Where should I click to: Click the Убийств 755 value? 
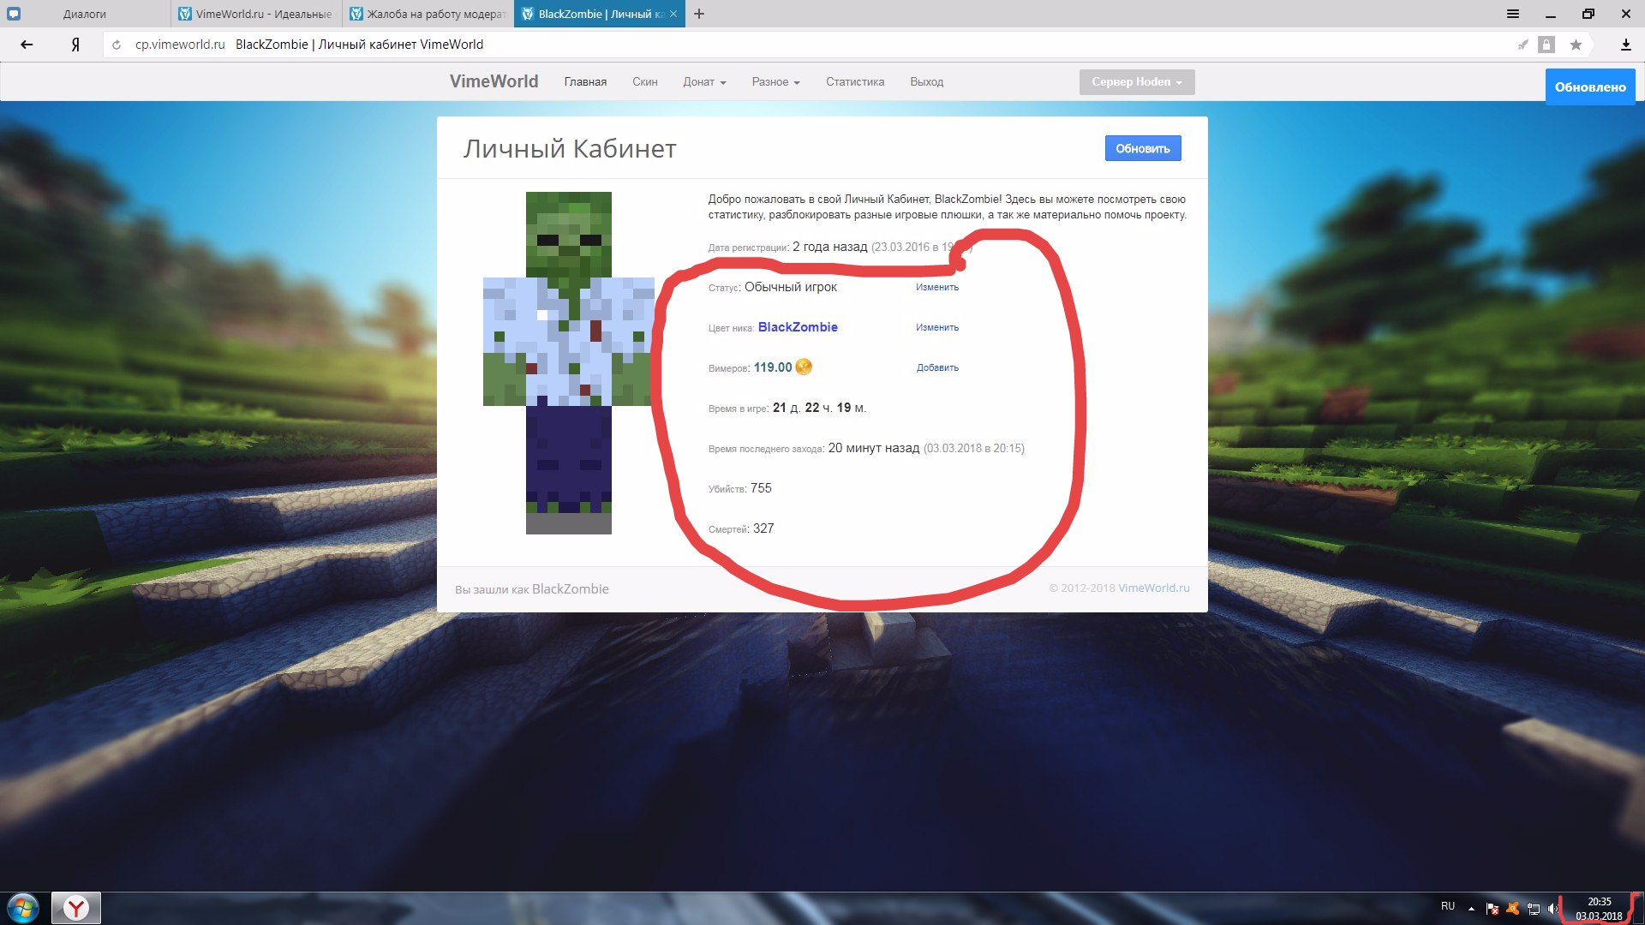click(x=761, y=488)
